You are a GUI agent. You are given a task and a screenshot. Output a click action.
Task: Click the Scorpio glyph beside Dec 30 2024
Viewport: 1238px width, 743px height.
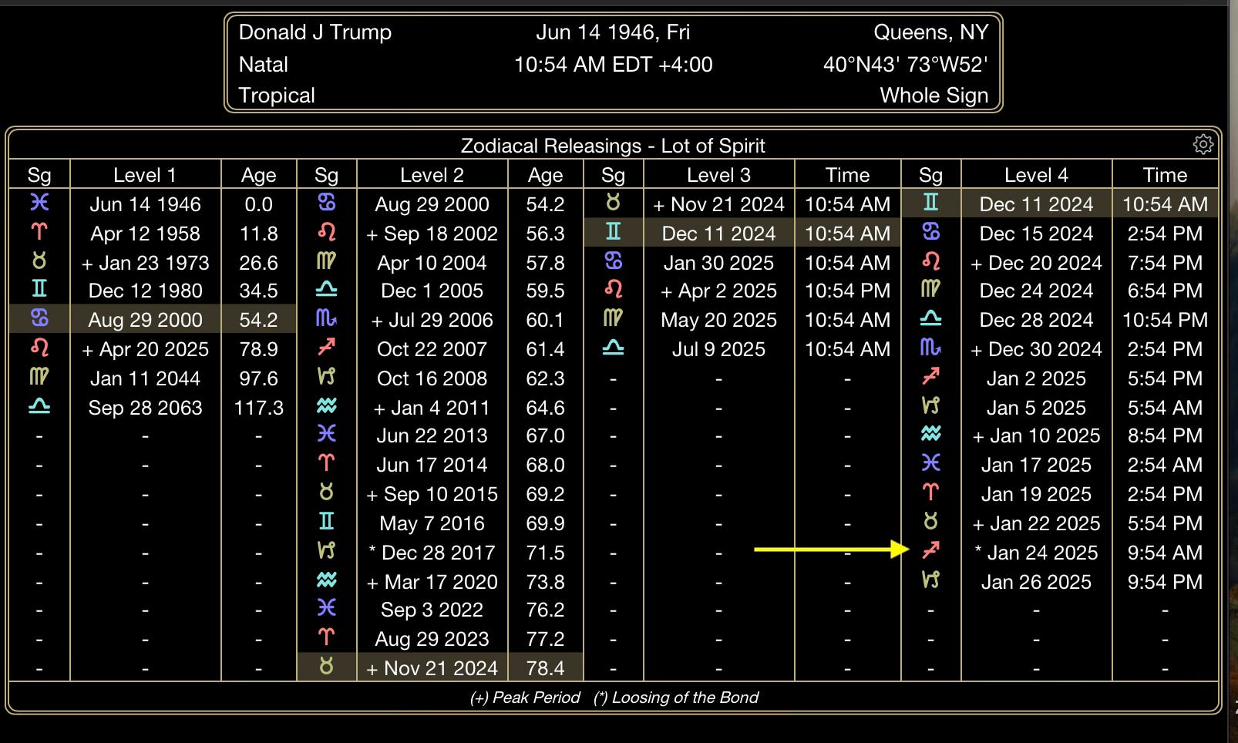coord(930,348)
